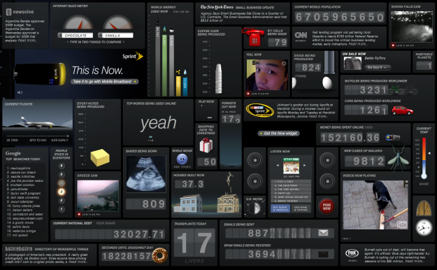The image size is (437, 270).
Task: Click the VANILLA compare input field
Action: pos(117,36)
